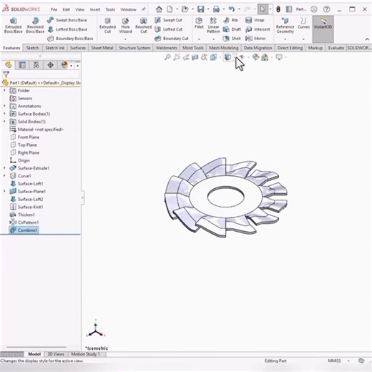Expand the Annotations tree node
This screenshot has width=372, height=372.
[4, 106]
